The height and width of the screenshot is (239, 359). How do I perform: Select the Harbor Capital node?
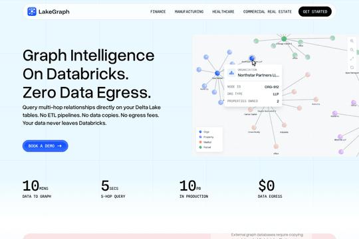coord(251,110)
